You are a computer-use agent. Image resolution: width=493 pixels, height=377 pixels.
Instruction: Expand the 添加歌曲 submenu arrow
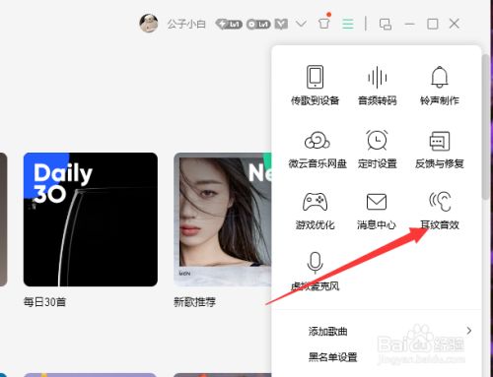coord(469,331)
